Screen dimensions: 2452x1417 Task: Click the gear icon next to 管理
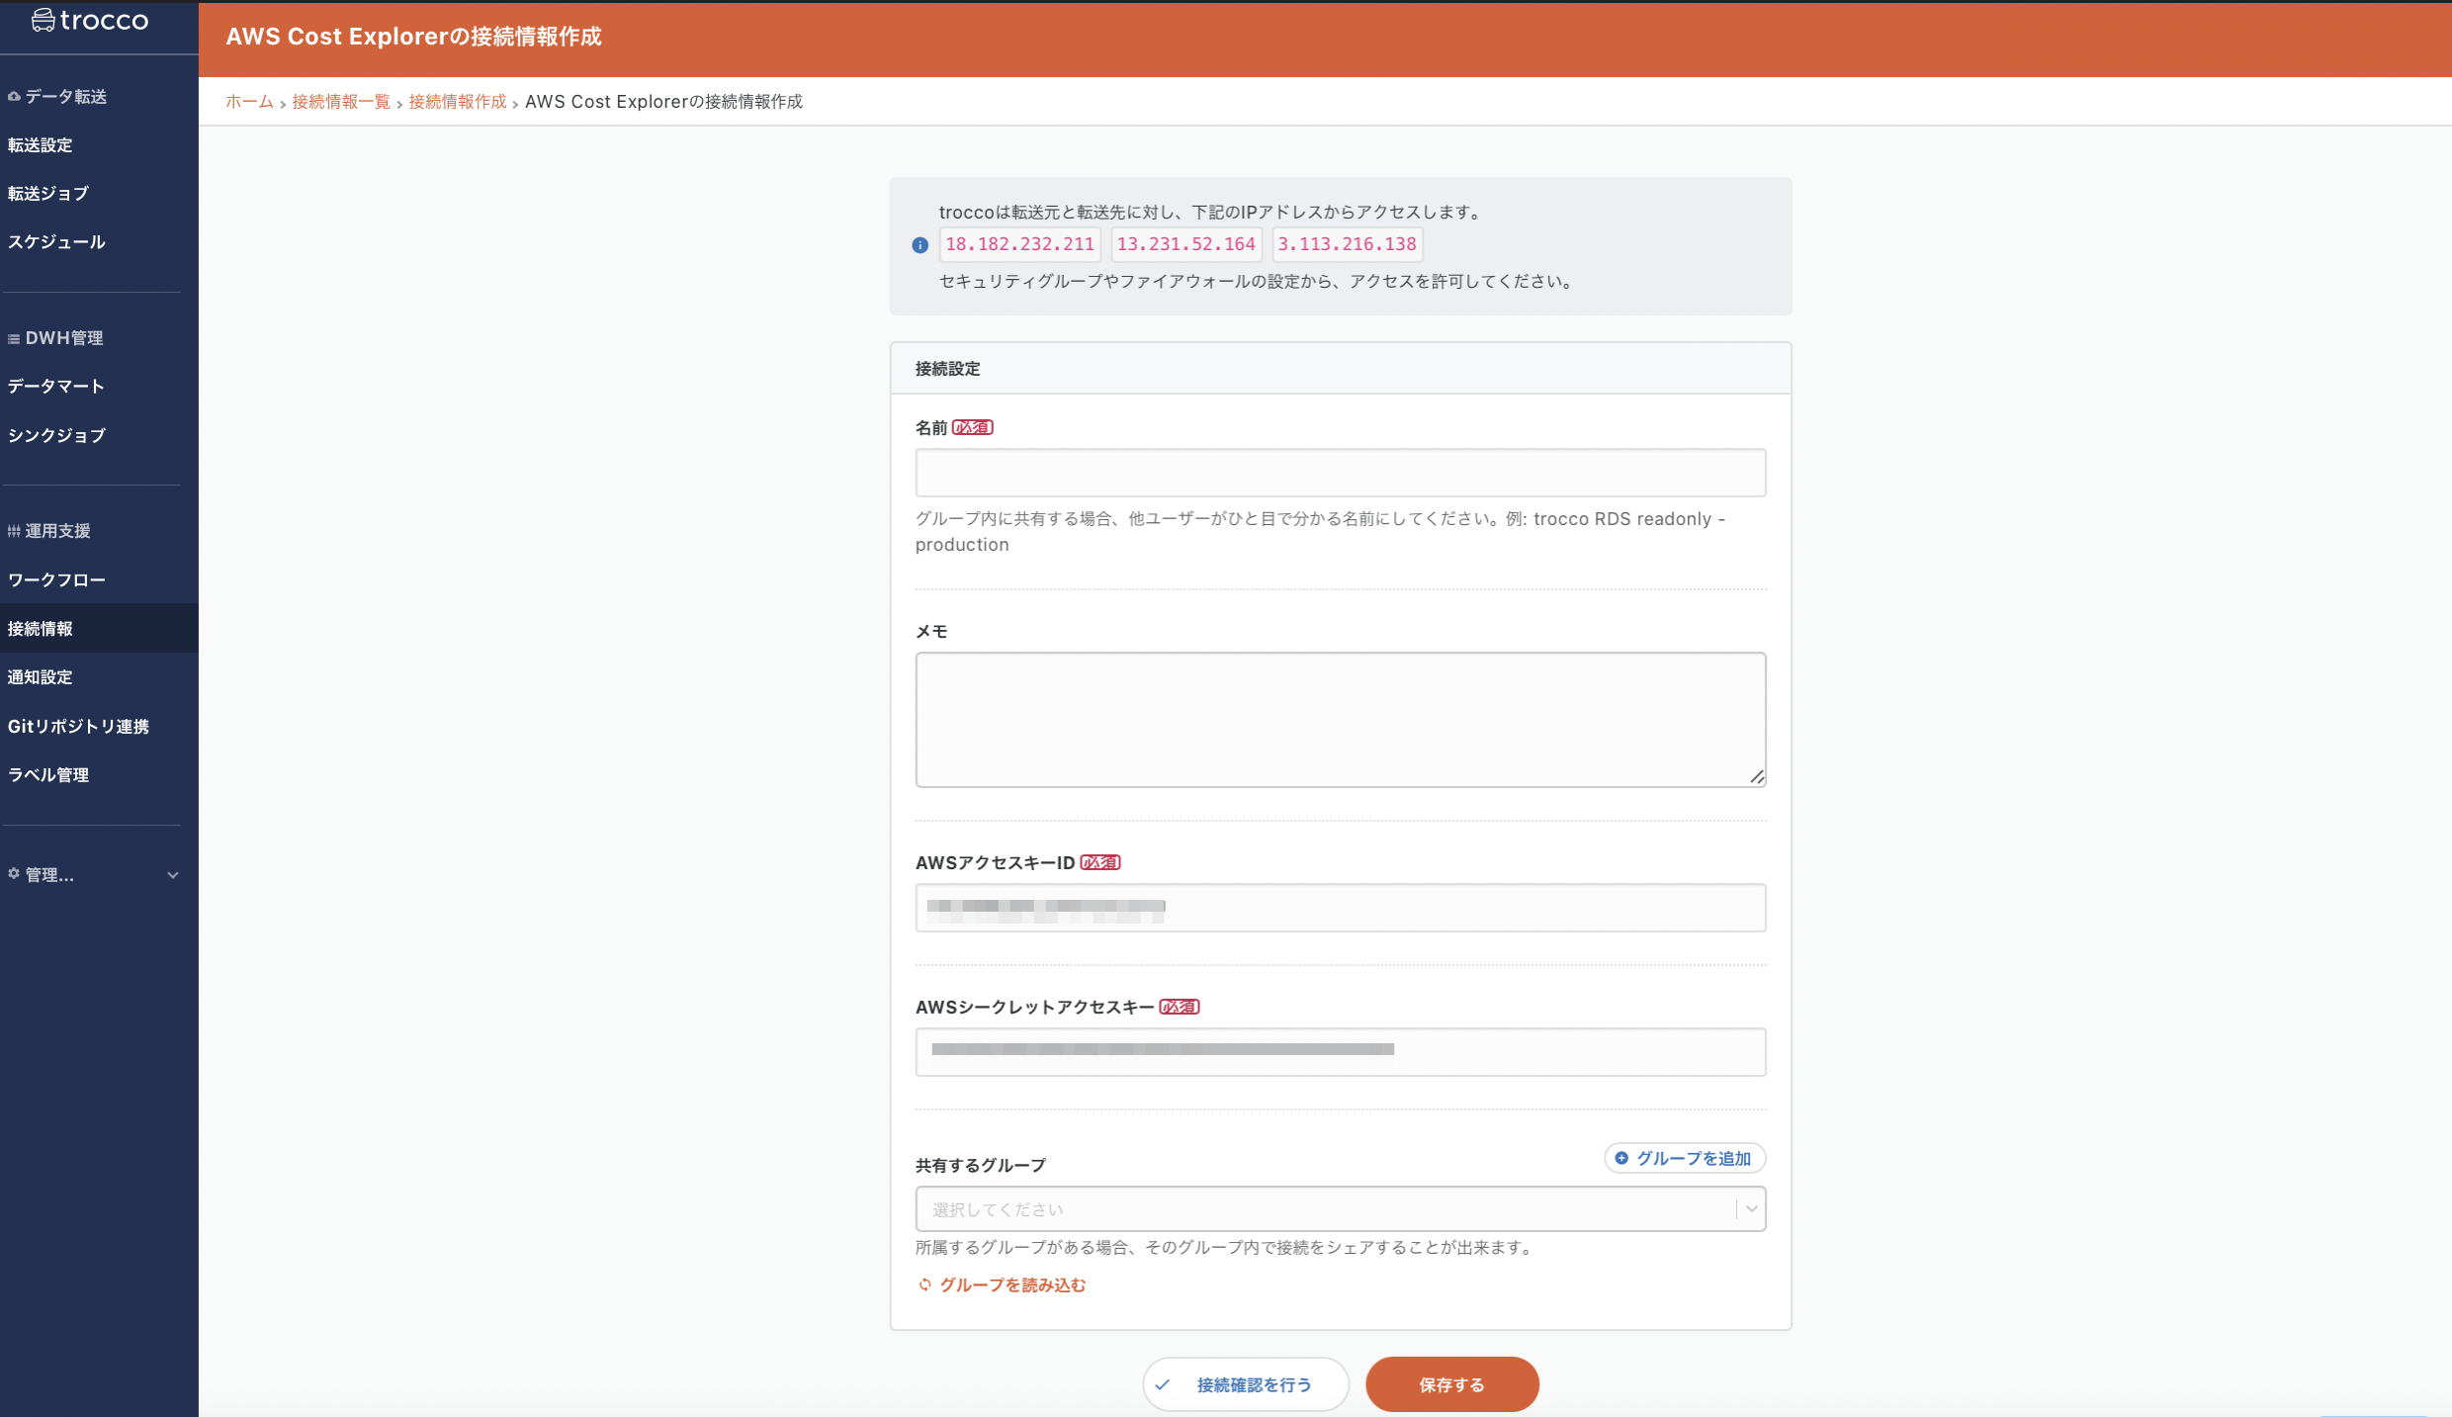[14, 873]
